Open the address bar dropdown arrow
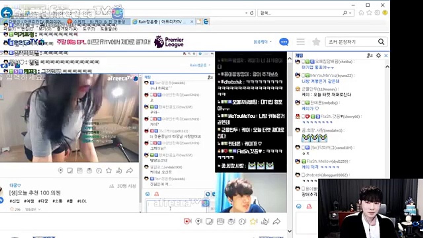This screenshot has width=423, height=238. 246,13
